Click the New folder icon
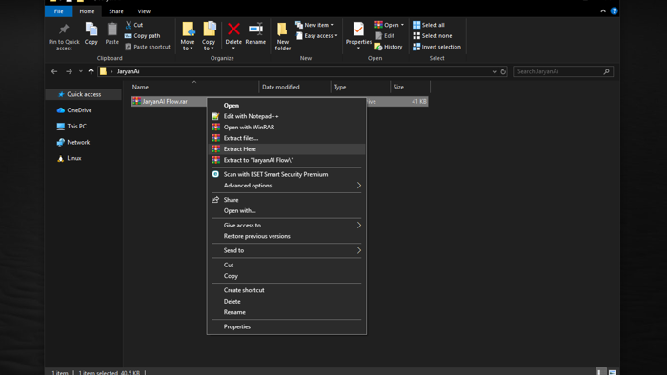This screenshot has width=667, height=375. [x=282, y=29]
